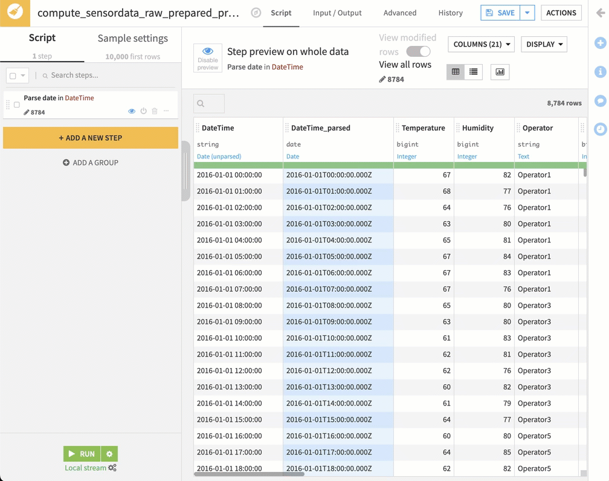Open the DISPLAY dropdown
609x481 pixels.
(x=545, y=45)
